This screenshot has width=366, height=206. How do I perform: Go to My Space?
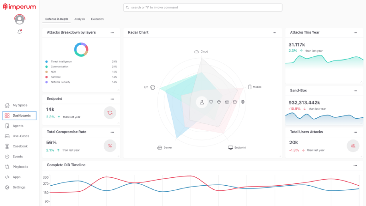[x=19, y=105]
